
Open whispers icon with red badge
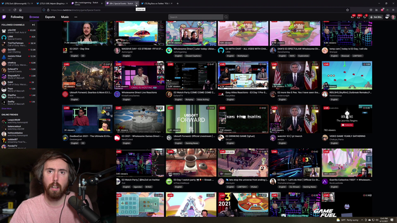[x=359, y=17]
